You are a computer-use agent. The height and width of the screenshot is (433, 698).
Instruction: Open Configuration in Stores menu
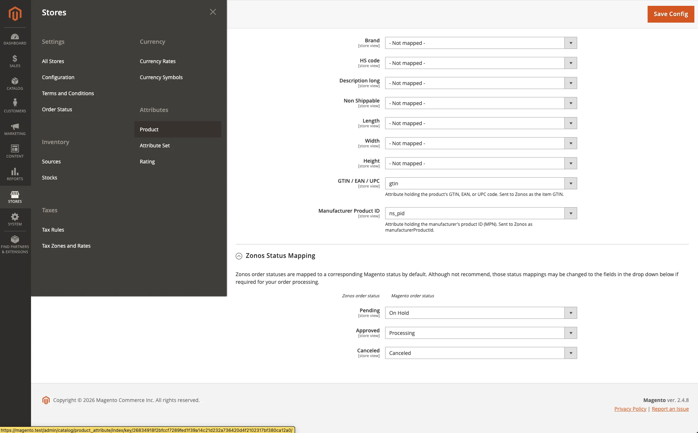click(x=58, y=77)
